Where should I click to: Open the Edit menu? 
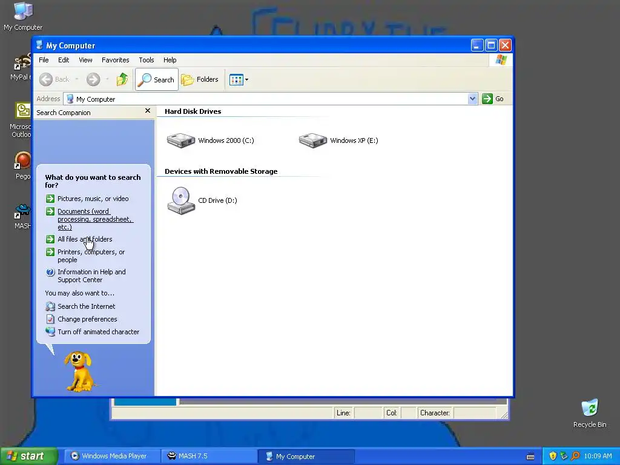point(64,60)
